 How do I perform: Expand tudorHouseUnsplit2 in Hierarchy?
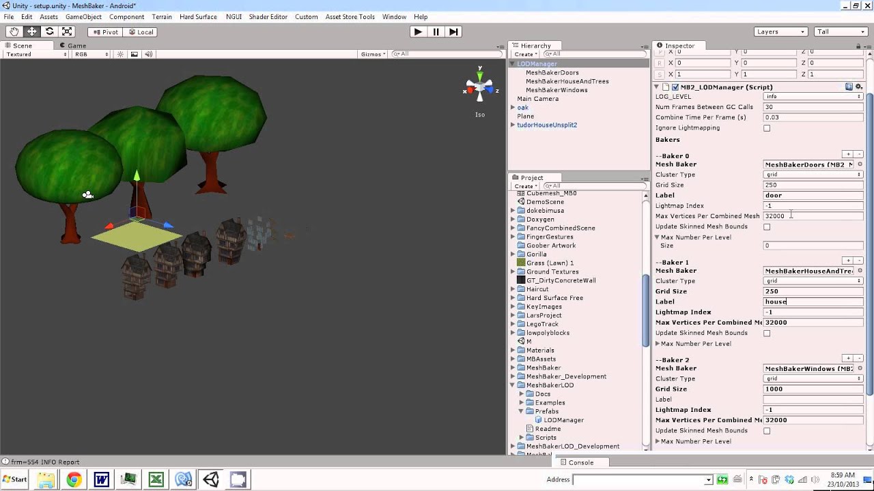coord(513,125)
